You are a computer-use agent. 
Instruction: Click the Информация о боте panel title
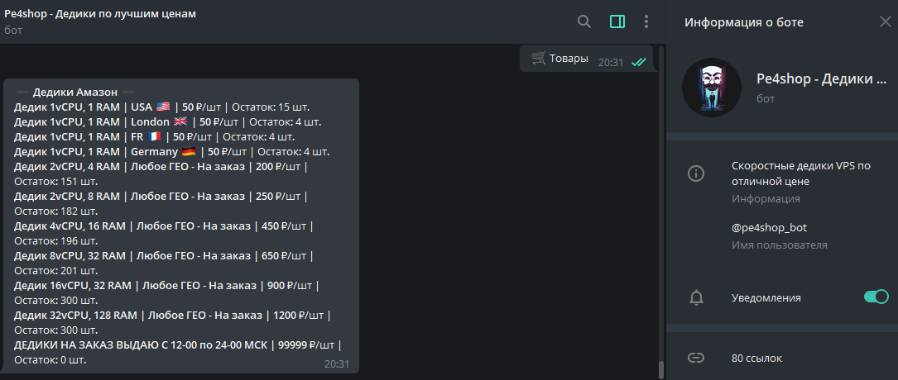point(744,22)
